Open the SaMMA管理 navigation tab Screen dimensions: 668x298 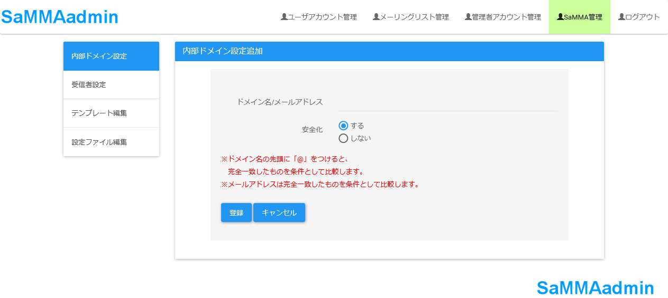tap(580, 17)
